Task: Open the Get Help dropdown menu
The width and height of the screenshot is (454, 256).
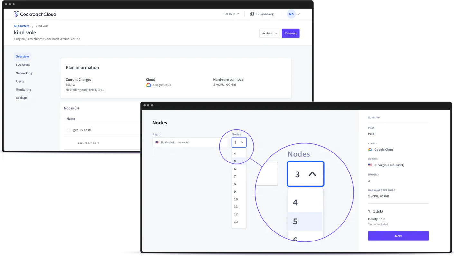Action: pyautogui.click(x=231, y=14)
